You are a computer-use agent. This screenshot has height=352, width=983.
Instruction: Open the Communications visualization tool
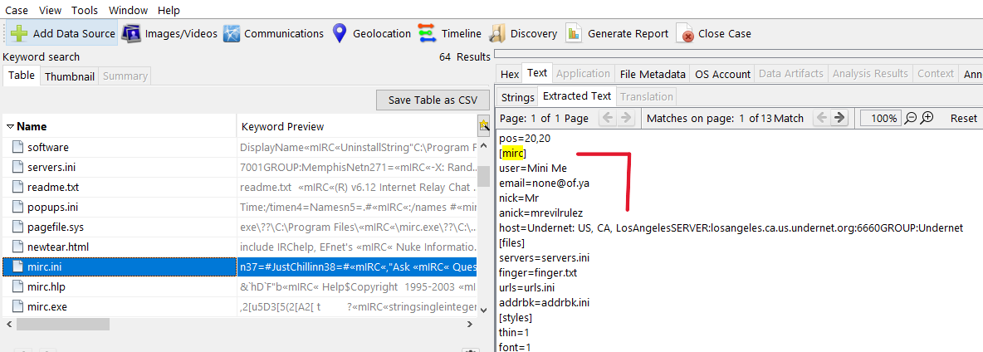(232, 34)
